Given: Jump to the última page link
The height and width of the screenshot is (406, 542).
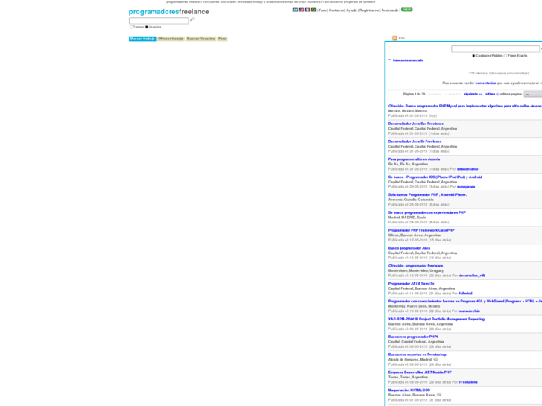Looking at the screenshot, I should (491, 94).
